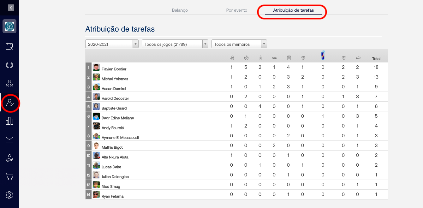Image resolution: width=423 pixels, height=208 pixels.
Task: Click the car column header icon
Action: pyautogui.click(x=358, y=58)
